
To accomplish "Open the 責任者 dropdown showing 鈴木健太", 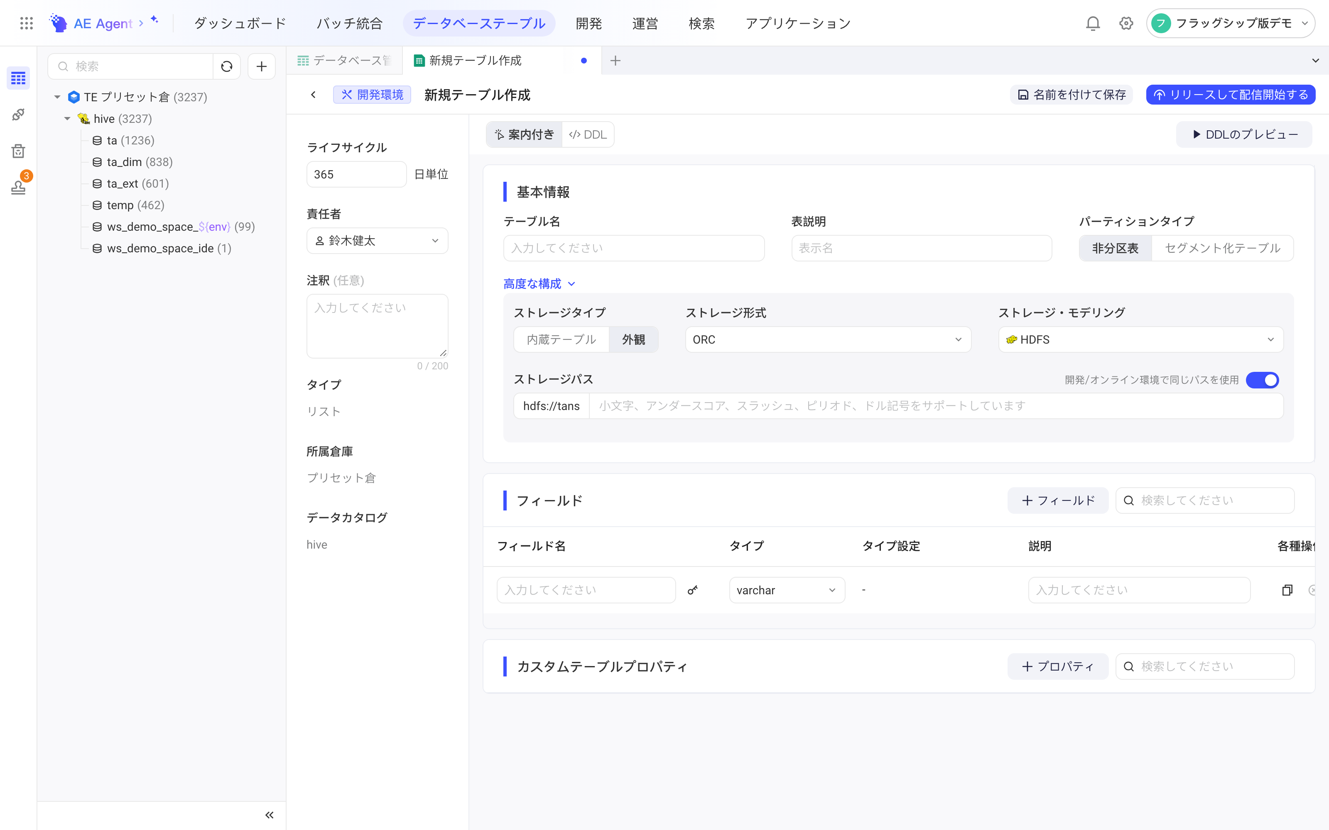I will pos(377,240).
